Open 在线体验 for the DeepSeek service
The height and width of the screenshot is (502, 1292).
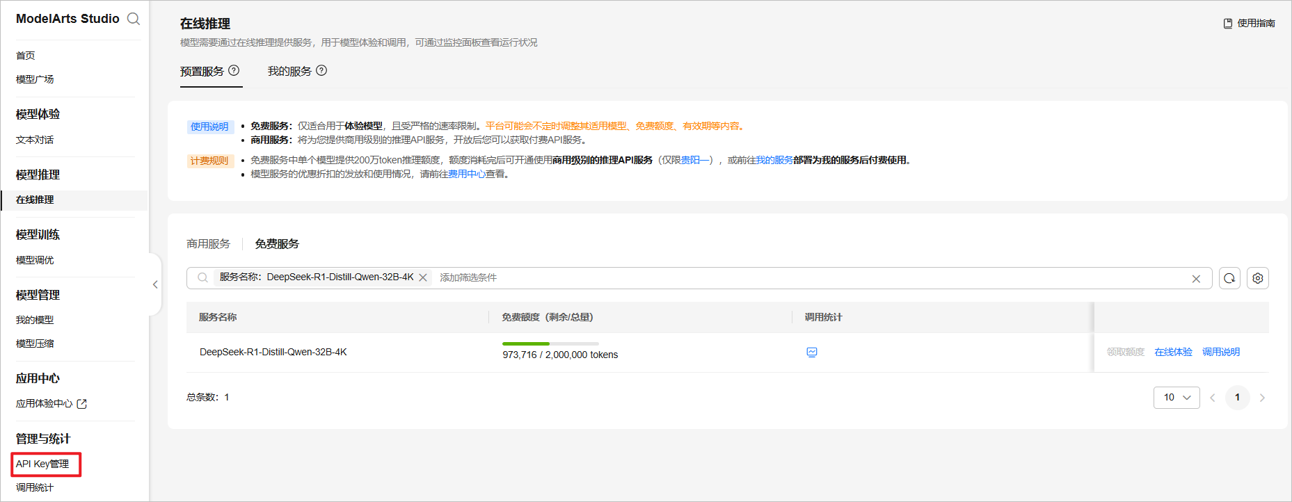[x=1173, y=352]
